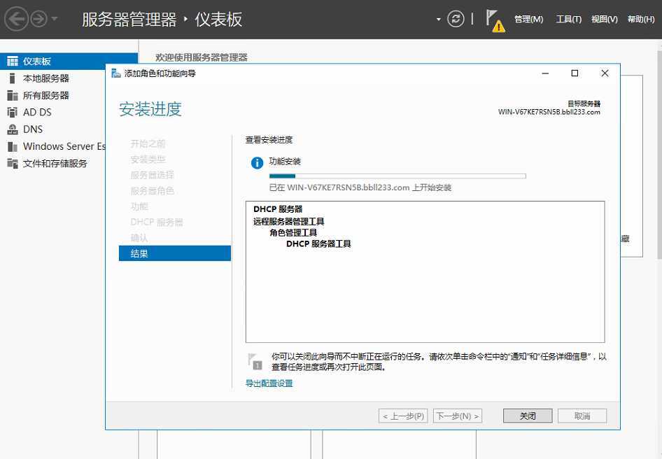Select the 功能 wizard step

[x=139, y=206]
